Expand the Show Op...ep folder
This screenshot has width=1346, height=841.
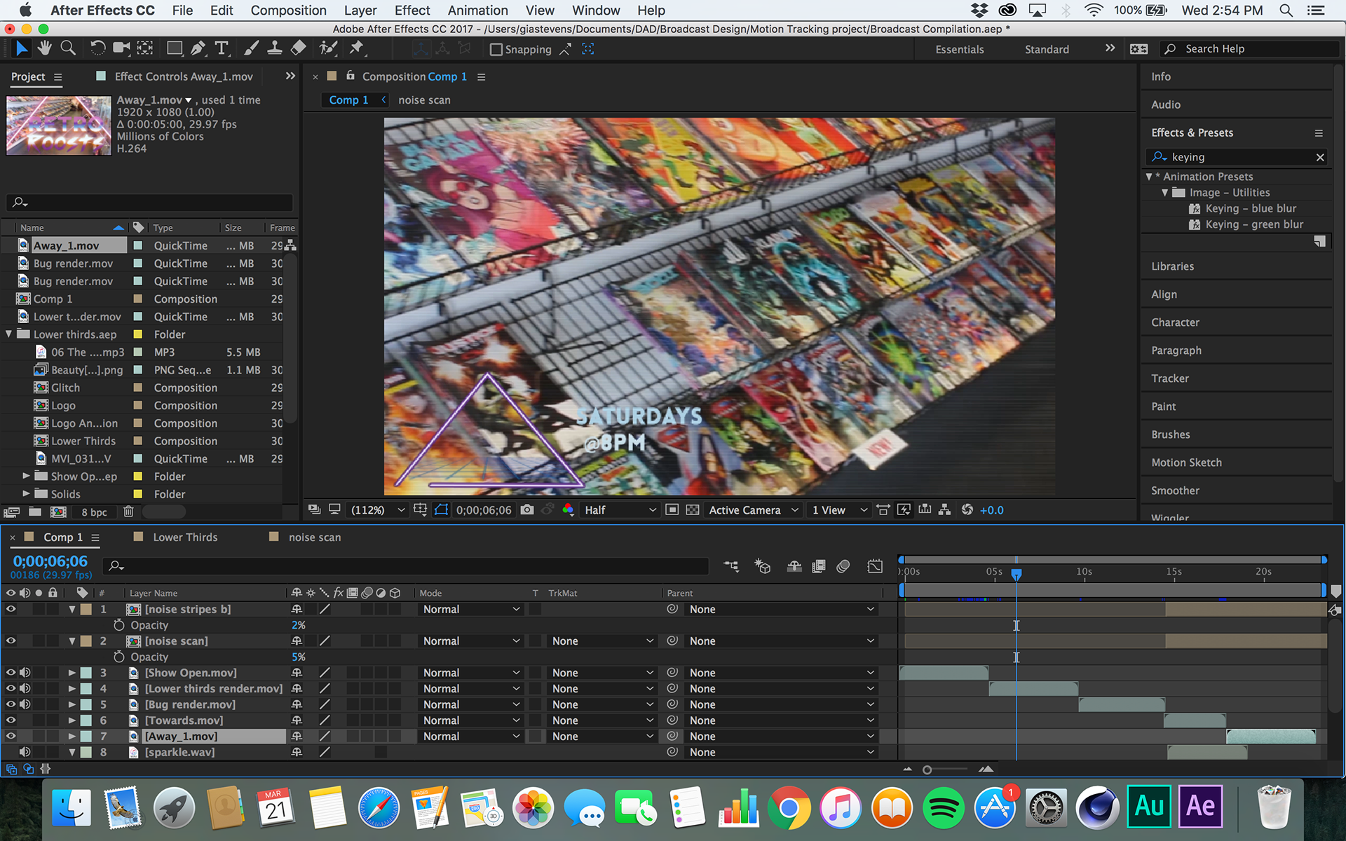26,476
